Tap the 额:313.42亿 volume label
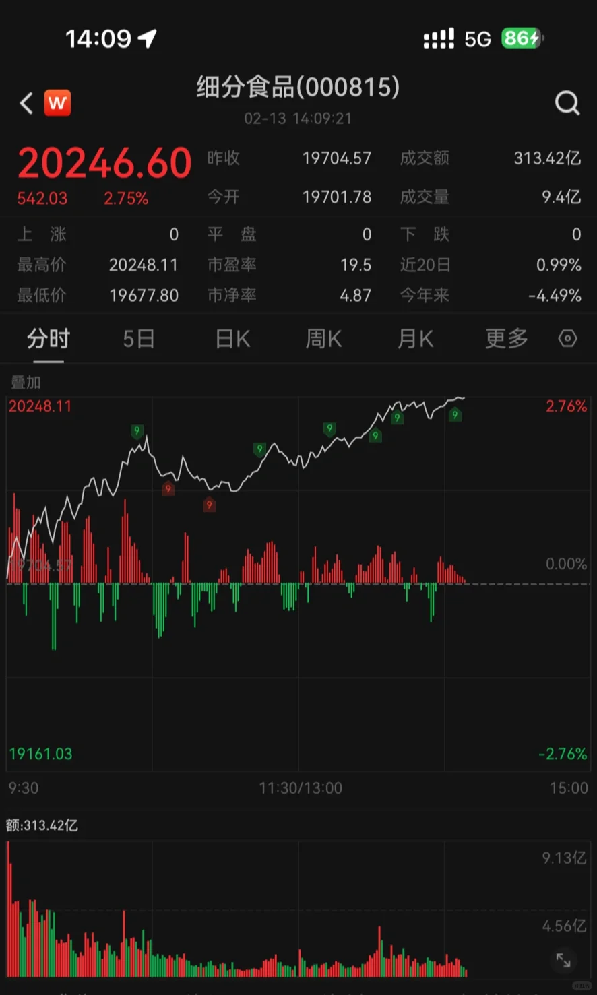Viewport: 597px width, 995px height. click(x=42, y=825)
